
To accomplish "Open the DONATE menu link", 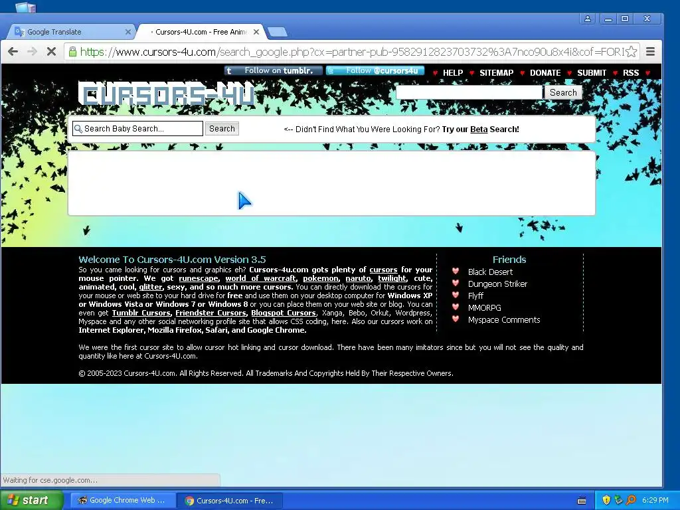I will click(545, 73).
